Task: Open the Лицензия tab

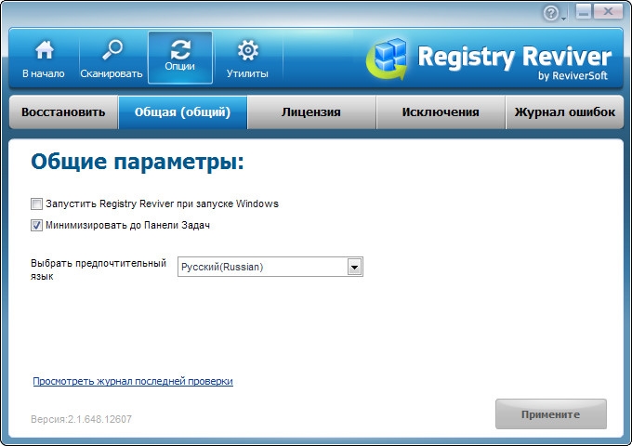Action: click(x=310, y=112)
